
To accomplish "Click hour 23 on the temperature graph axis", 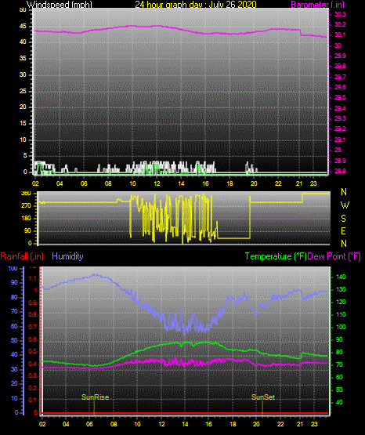I will click(314, 424).
